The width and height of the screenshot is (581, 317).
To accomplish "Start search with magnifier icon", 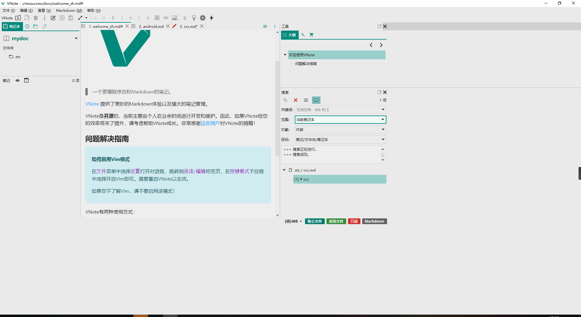I will [285, 100].
